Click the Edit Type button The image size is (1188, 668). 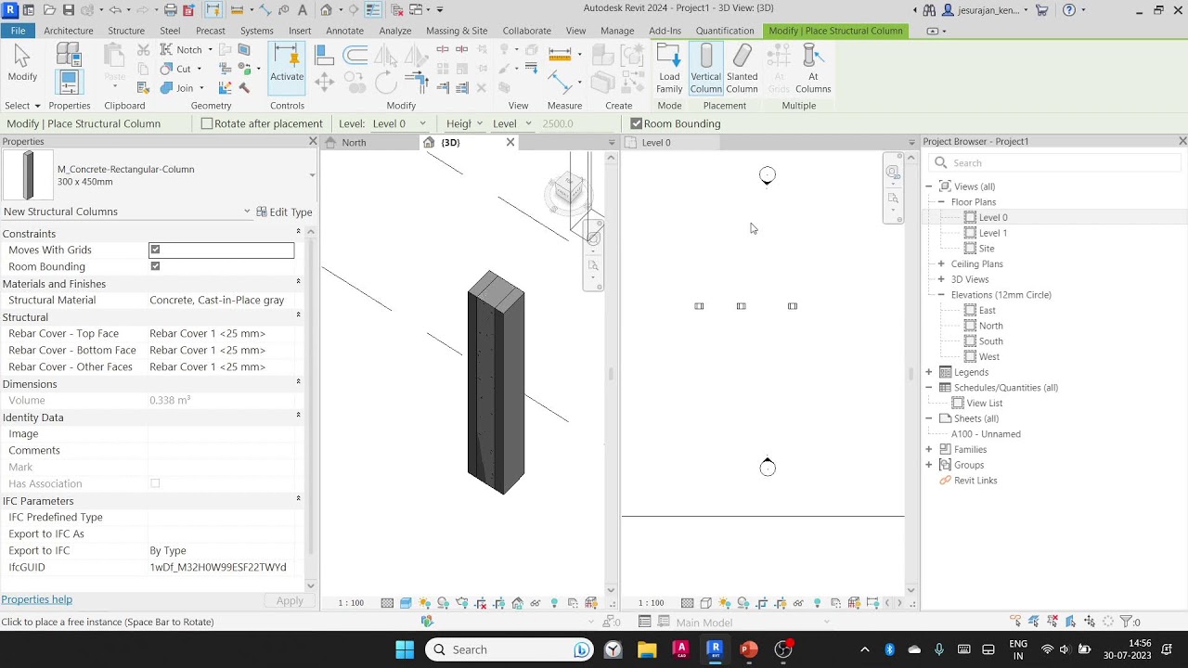coord(284,212)
